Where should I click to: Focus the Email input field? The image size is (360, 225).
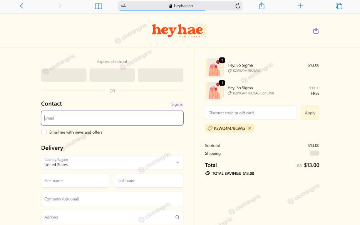[112, 118]
